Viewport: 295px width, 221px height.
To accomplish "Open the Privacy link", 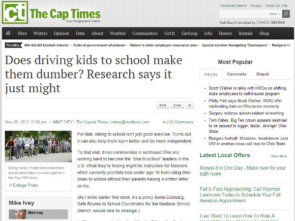I will tap(256, 5).
